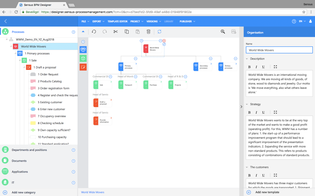Click the blue up triangle in the toolbar

(83, 31)
